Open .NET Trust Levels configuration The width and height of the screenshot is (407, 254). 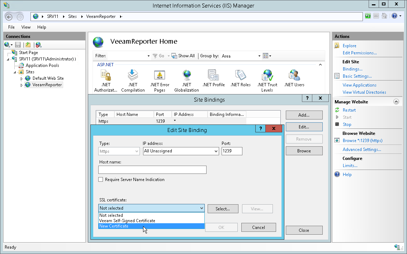coord(267,77)
